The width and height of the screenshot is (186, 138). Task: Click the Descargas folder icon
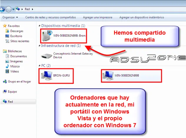click(7, 31)
